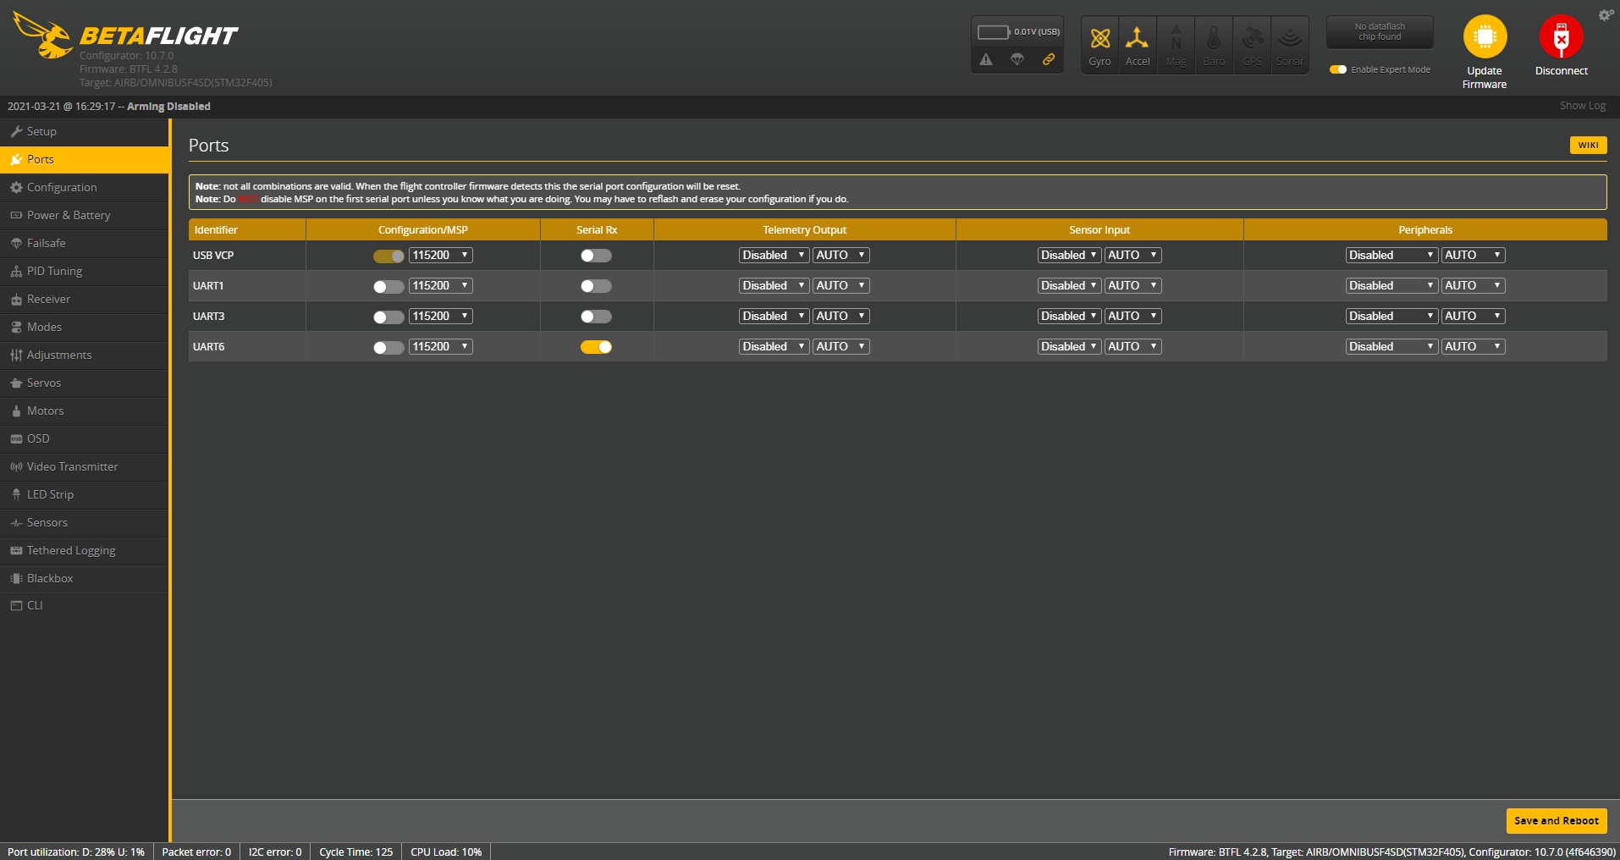Viewport: 1620px width, 860px height.
Task: Open UART1 Telemetry Output Disabled dropdown
Action: tap(774, 285)
